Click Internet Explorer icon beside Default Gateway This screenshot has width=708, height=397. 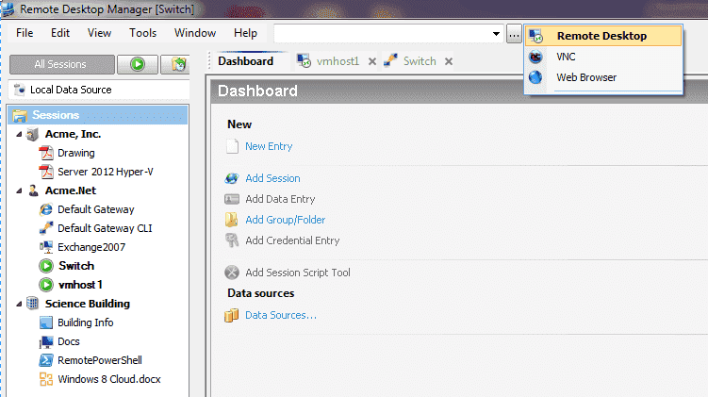point(46,209)
